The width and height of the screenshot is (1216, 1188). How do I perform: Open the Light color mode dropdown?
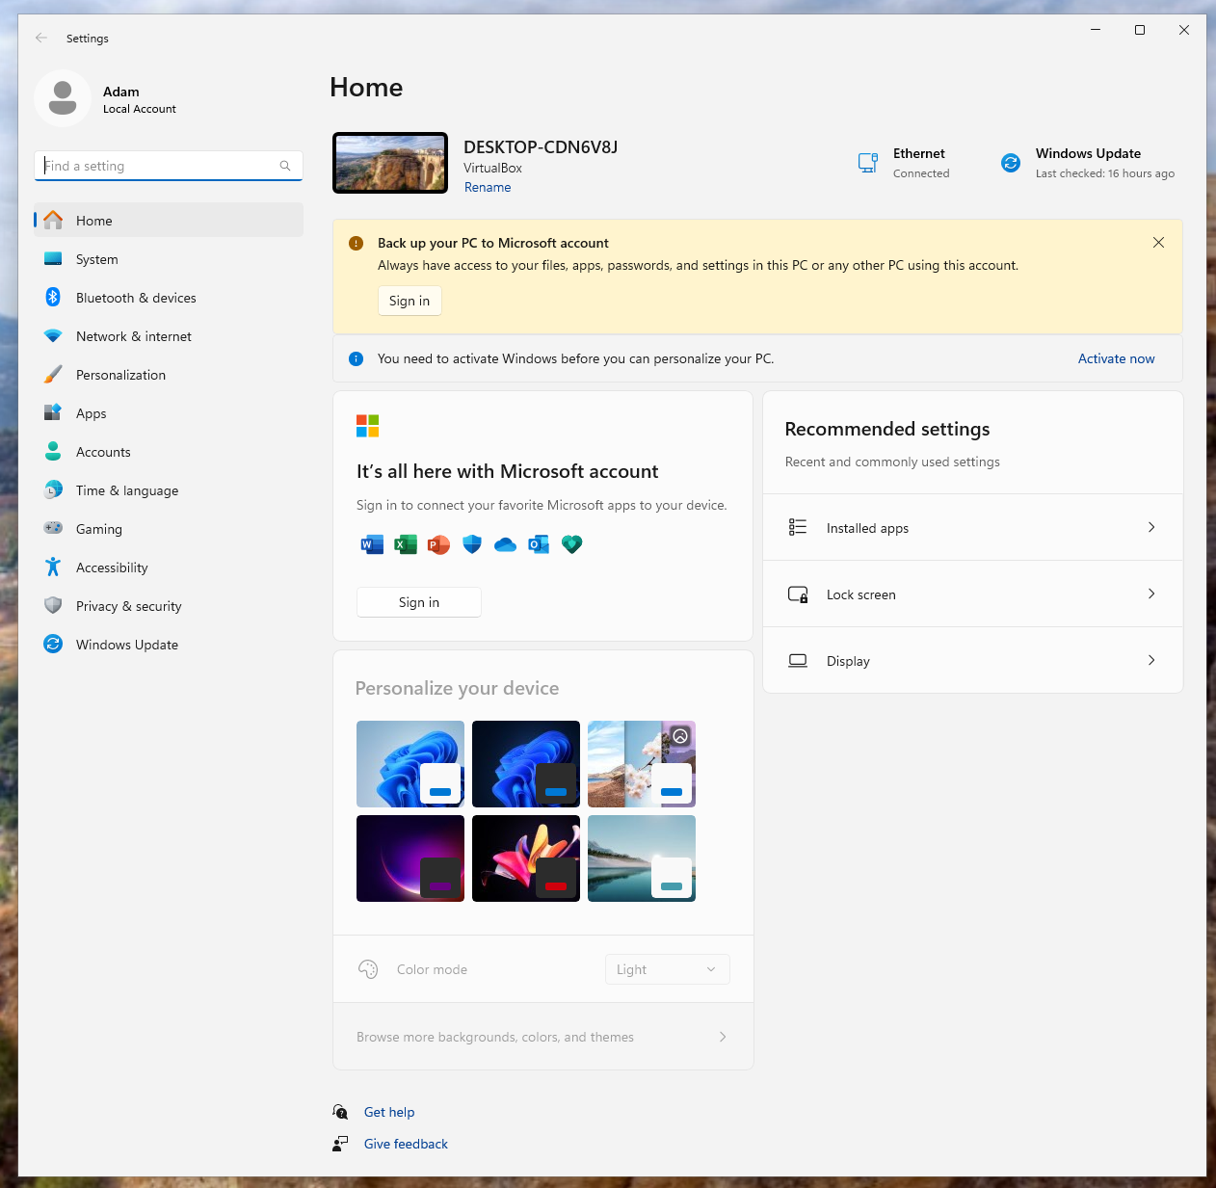click(x=666, y=968)
